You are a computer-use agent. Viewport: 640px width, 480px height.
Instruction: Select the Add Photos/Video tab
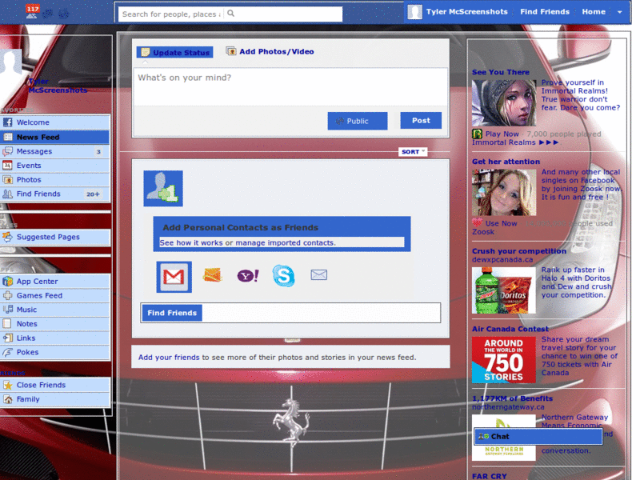click(x=270, y=51)
